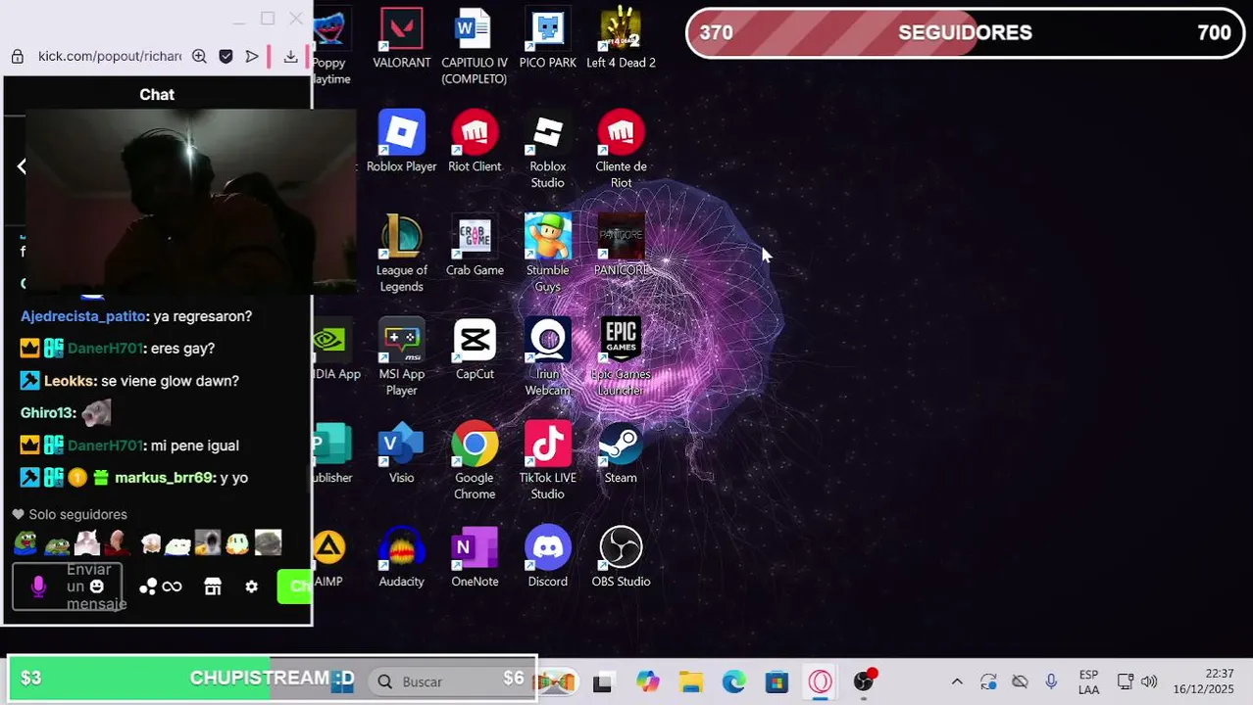Open Copilot from the taskbar
Screen dimensions: 1253x705
[x=647, y=682]
